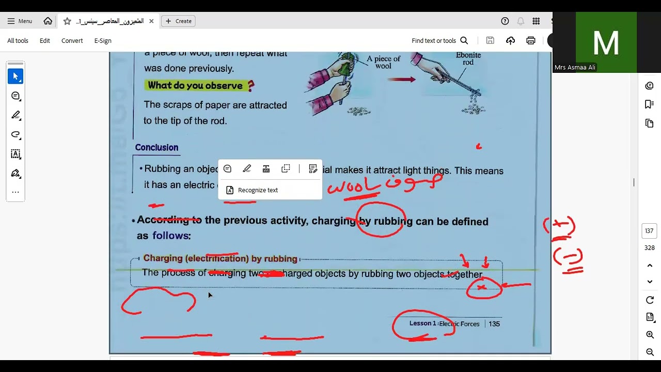Print the document using printer icon
Viewport: 661px width, 372px height.
[x=531, y=40]
